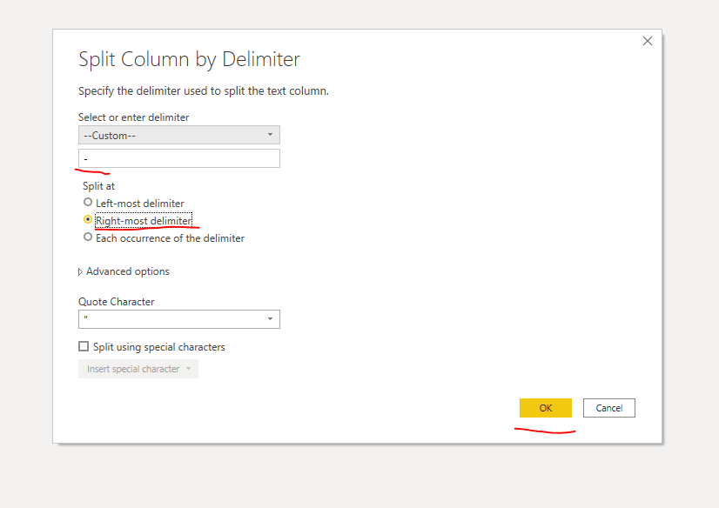Choose Each occurrence of the delimiter
Viewport: 719px width, 508px height.
[88, 237]
